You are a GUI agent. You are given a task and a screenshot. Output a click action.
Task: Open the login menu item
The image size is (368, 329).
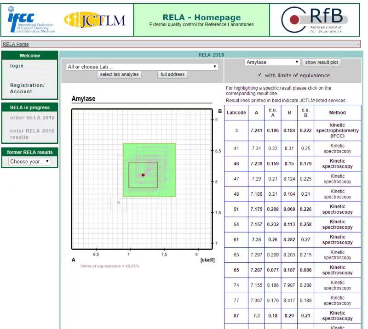click(x=17, y=66)
